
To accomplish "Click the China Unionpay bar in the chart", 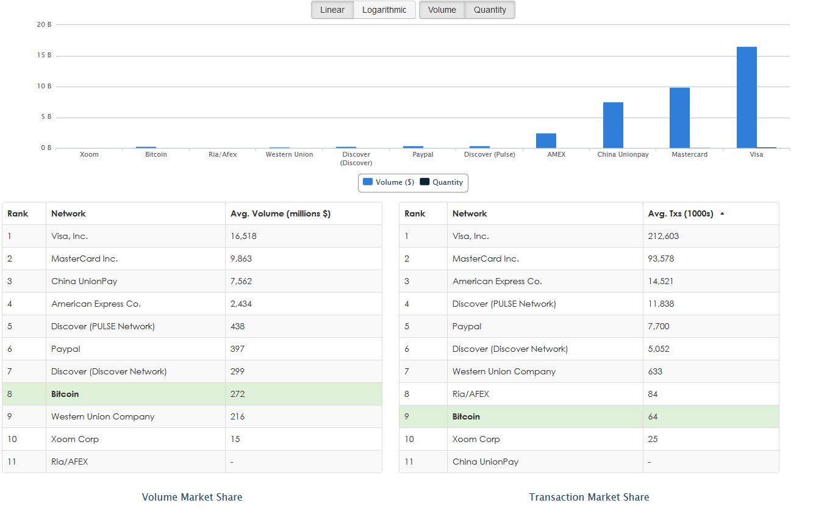I will [x=613, y=125].
